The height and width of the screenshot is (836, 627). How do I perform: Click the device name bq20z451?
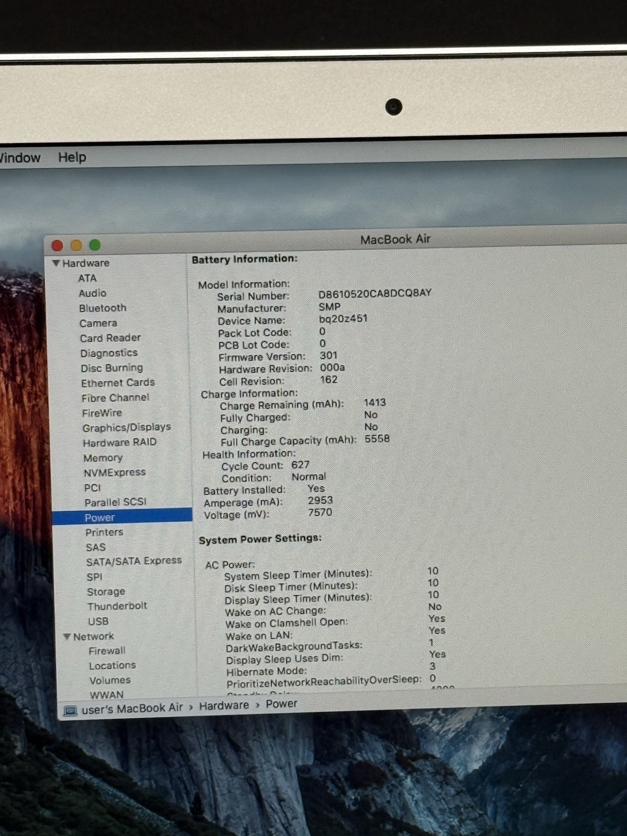pyautogui.click(x=343, y=319)
